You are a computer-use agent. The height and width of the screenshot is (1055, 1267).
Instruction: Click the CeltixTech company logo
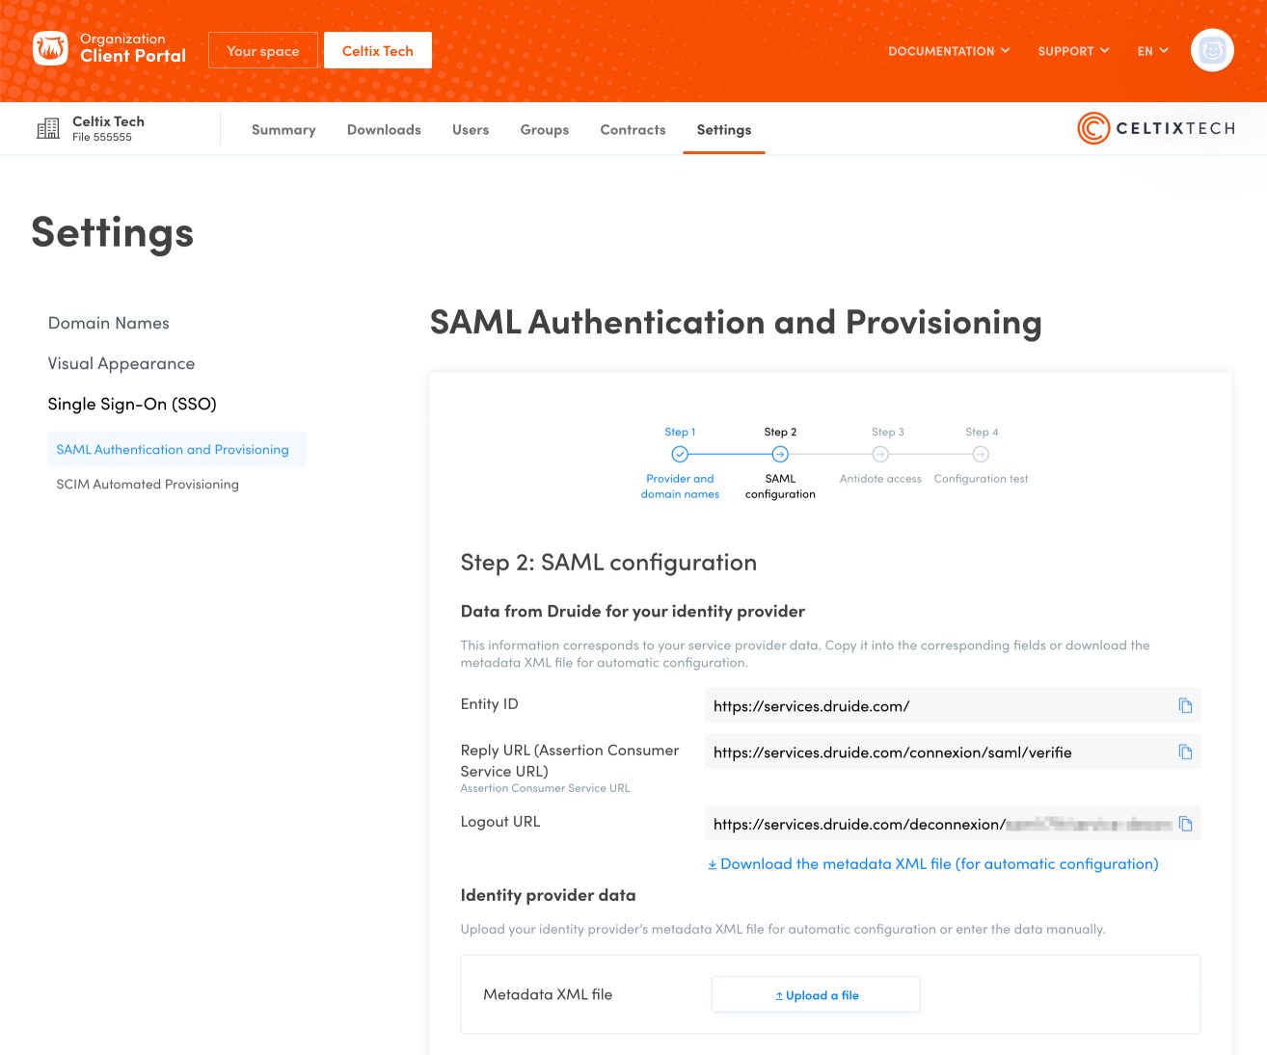(x=1155, y=128)
